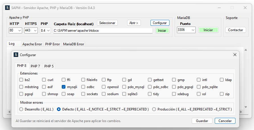Select Desarrollo ( E_ALL ) error mode
The image size is (254, 130).
click(x=21, y=109)
